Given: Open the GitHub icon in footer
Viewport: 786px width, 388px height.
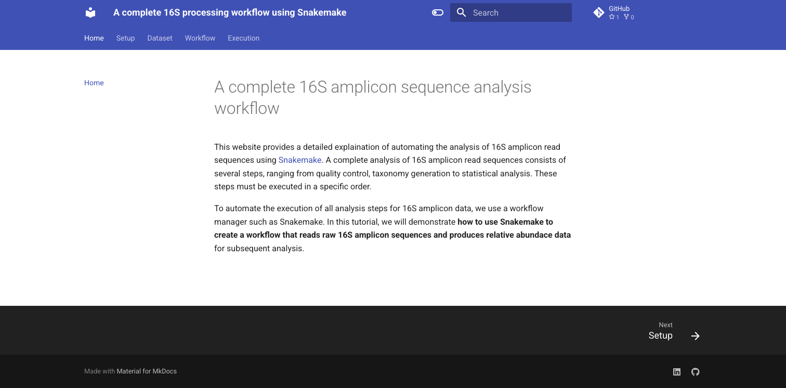Looking at the screenshot, I should (x=696, y=371).
